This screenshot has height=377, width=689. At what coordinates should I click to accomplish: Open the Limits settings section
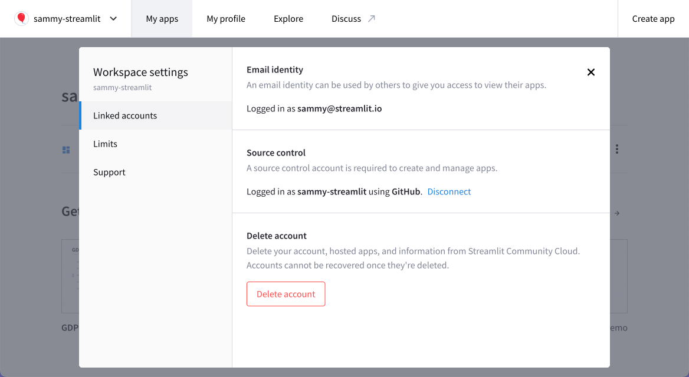[x=105, y=144]
